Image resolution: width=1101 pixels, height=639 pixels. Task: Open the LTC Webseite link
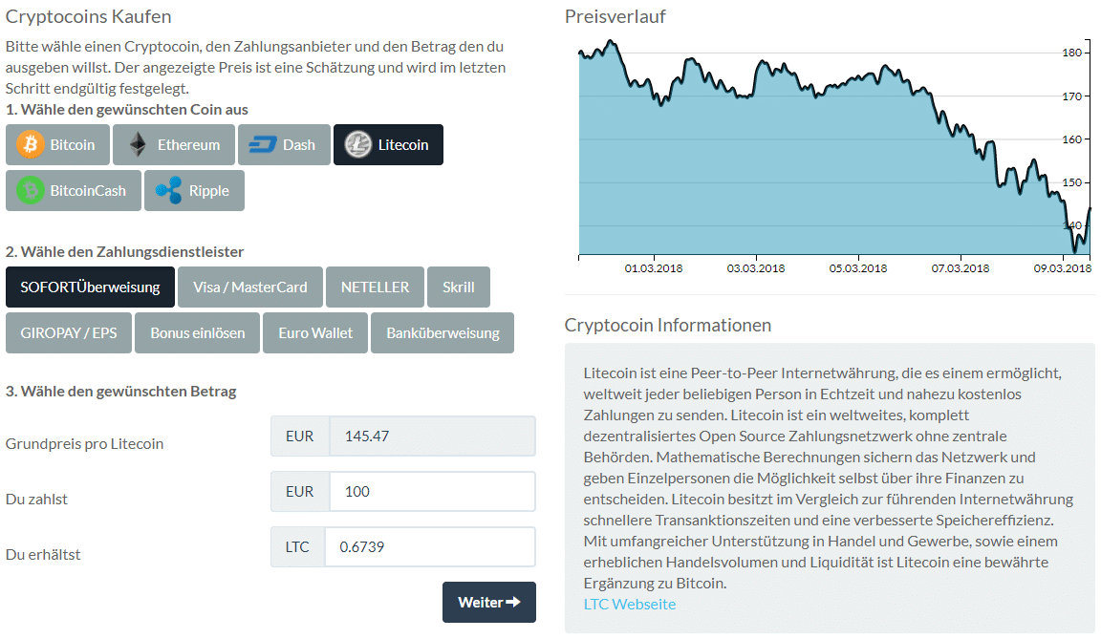click(629, 604)
